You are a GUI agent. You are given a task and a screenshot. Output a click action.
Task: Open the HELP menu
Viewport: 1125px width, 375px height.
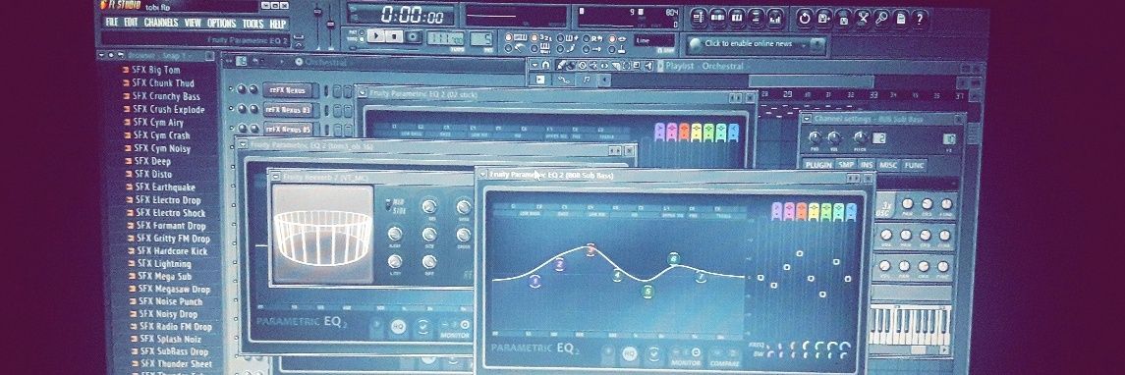click(278, 24)
